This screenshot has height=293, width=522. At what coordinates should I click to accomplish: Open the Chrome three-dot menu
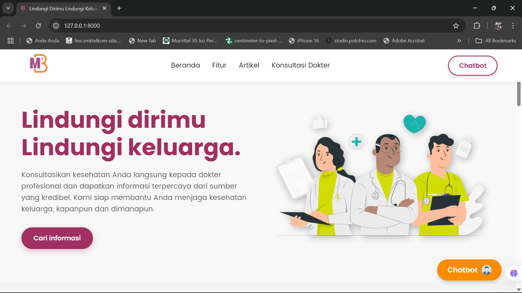513,26
